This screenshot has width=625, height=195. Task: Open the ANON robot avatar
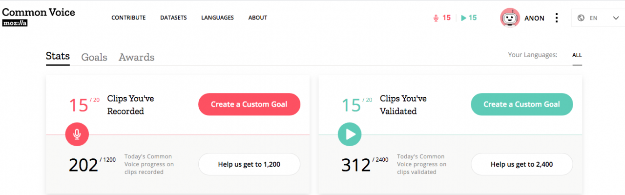[510, 18]
